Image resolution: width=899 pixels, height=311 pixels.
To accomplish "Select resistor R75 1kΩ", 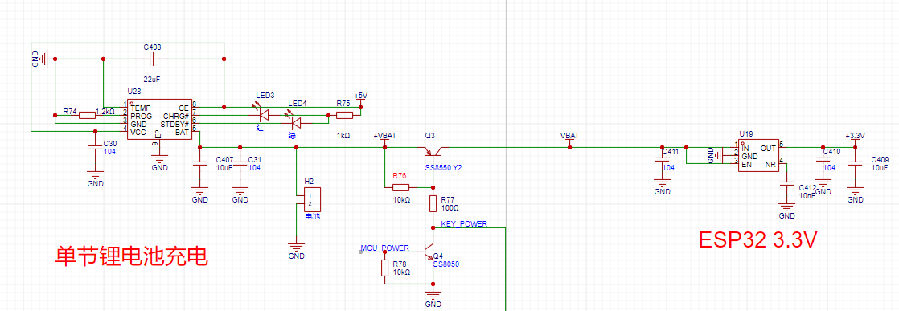I will 344,115.
